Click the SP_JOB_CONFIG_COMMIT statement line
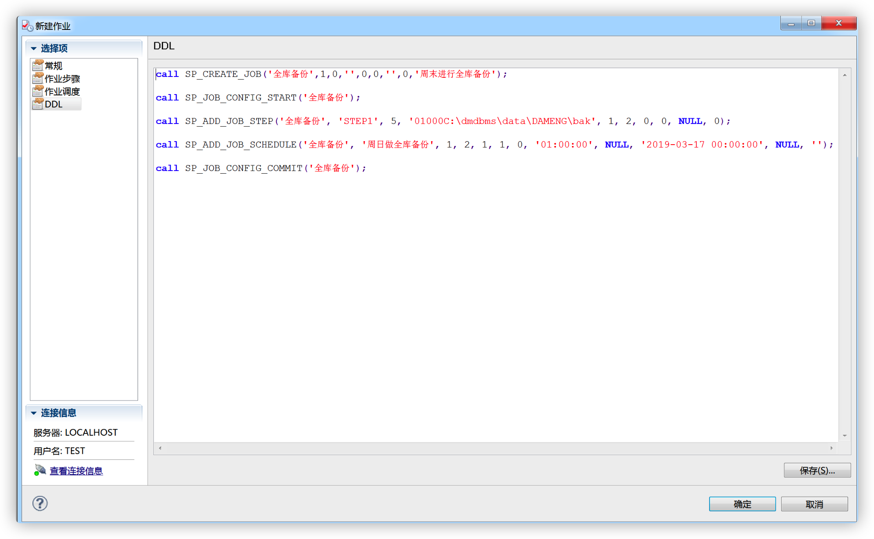Image resolution: width=874 pixels, height=539 pixels. [x=261, y=168]
